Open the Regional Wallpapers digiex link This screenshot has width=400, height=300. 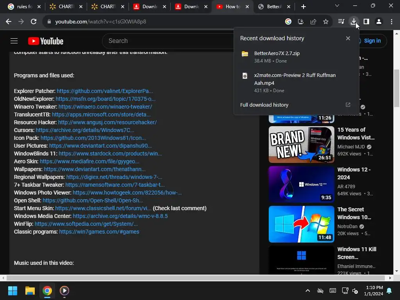[114, 177]
